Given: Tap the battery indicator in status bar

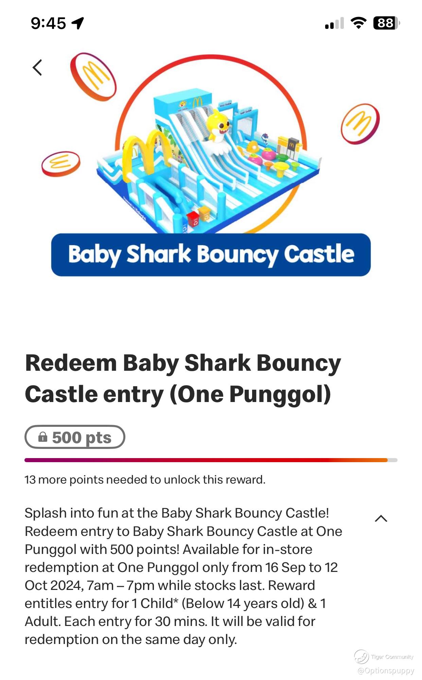Looking at the screenshot, I should point(386,23).
